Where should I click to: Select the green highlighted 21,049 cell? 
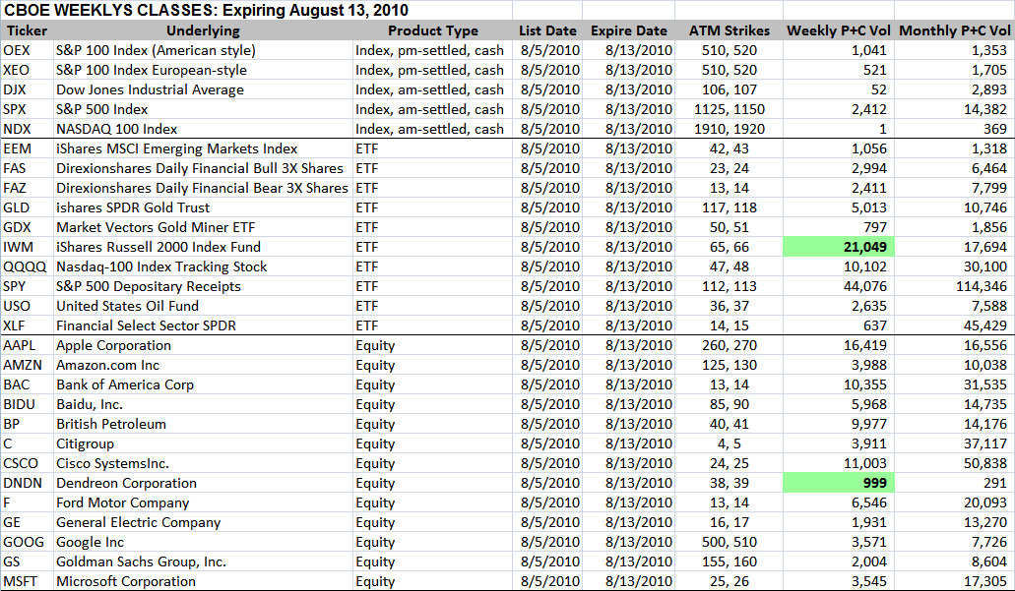(838, 247)
